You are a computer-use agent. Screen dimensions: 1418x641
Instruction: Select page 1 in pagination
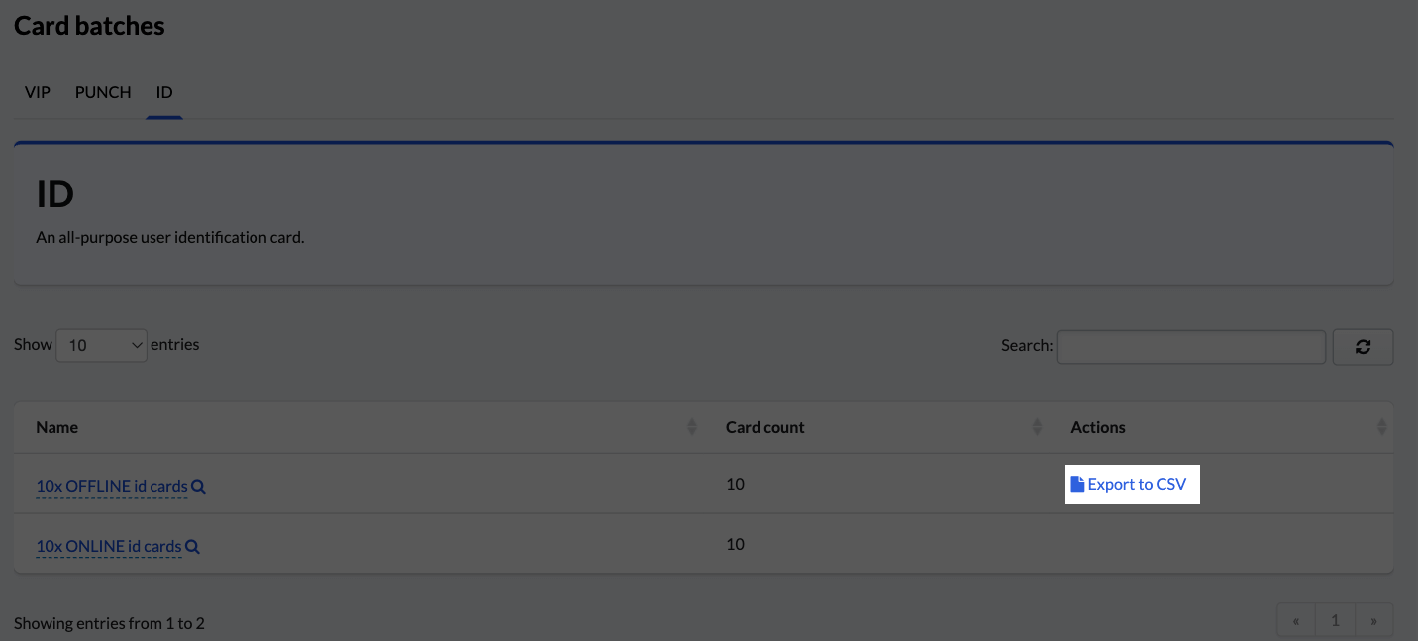click(1334, 620)
